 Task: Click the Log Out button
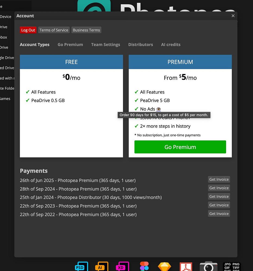click(x=28, y=30)
